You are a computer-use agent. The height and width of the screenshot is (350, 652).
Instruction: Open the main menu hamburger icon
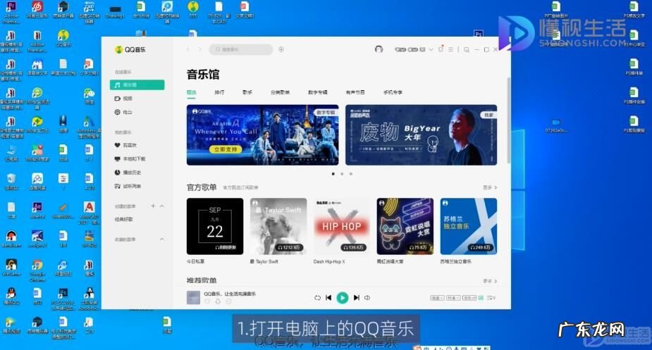tap(450, 49)
